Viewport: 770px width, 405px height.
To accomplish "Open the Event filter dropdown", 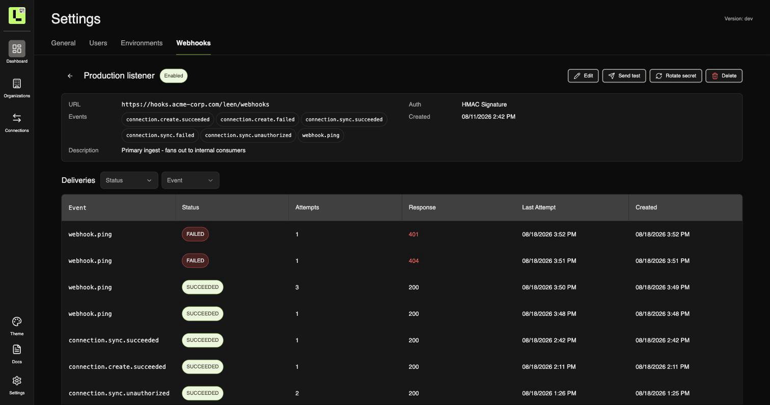I will click(x=190, y=180).
